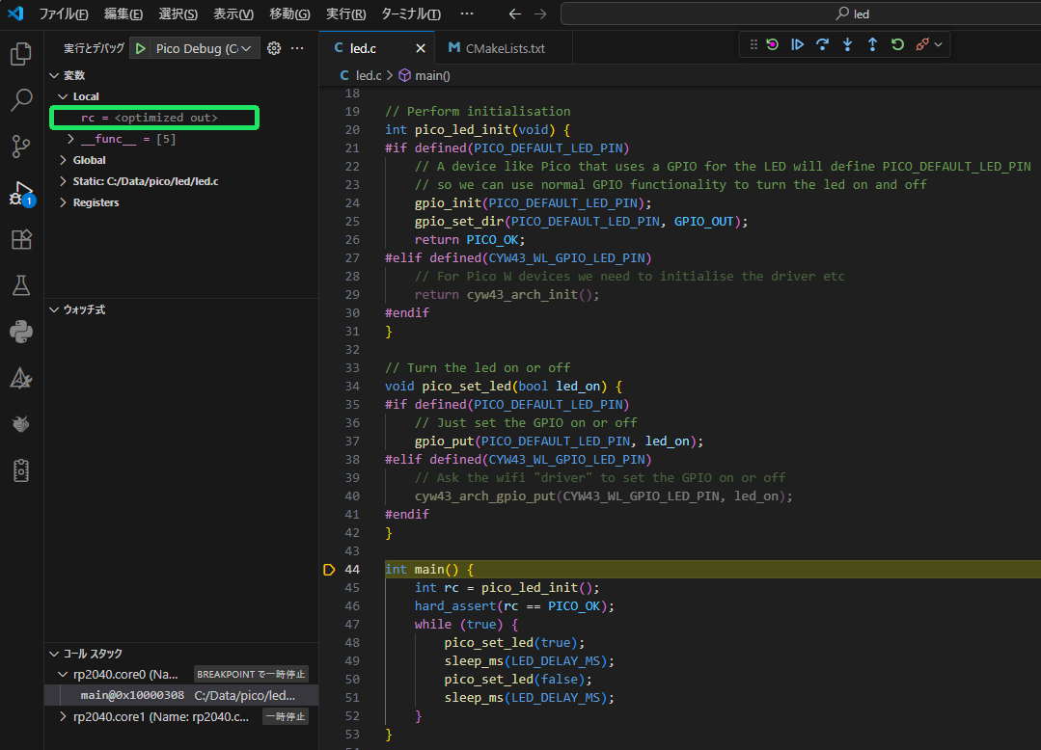Click the Step Out debug icon

[872, 44]
